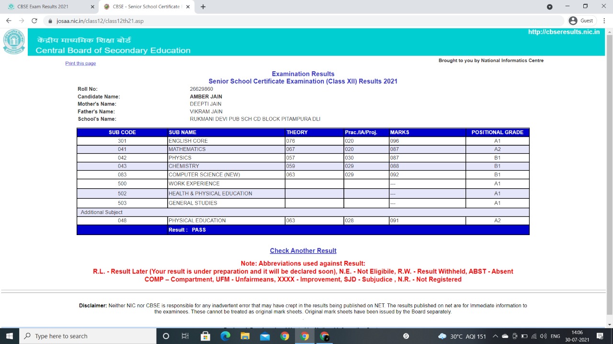Image resolution: width=613 pixels, height=344 pixels.
Task: Click the CBSE logo emblem
Action: click(14, 42)
